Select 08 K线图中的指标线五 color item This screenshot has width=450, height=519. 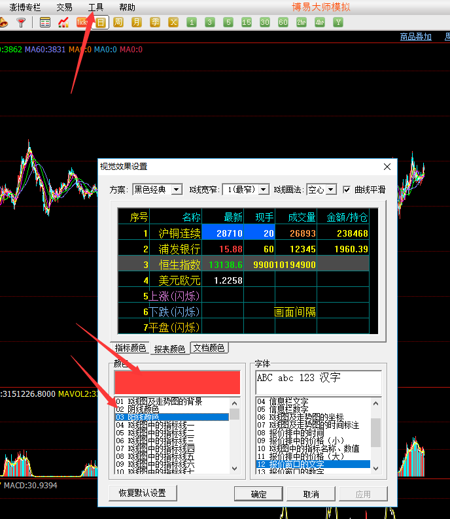point(171,456)
